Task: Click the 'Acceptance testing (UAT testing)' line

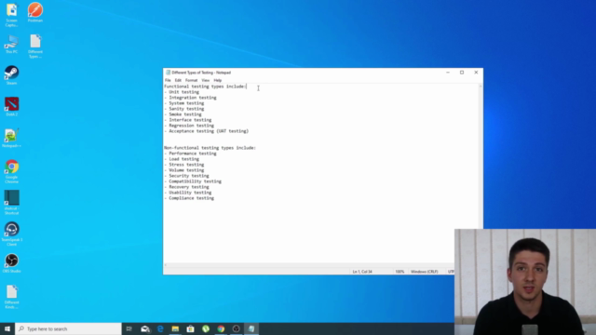Action: point(207,131)
